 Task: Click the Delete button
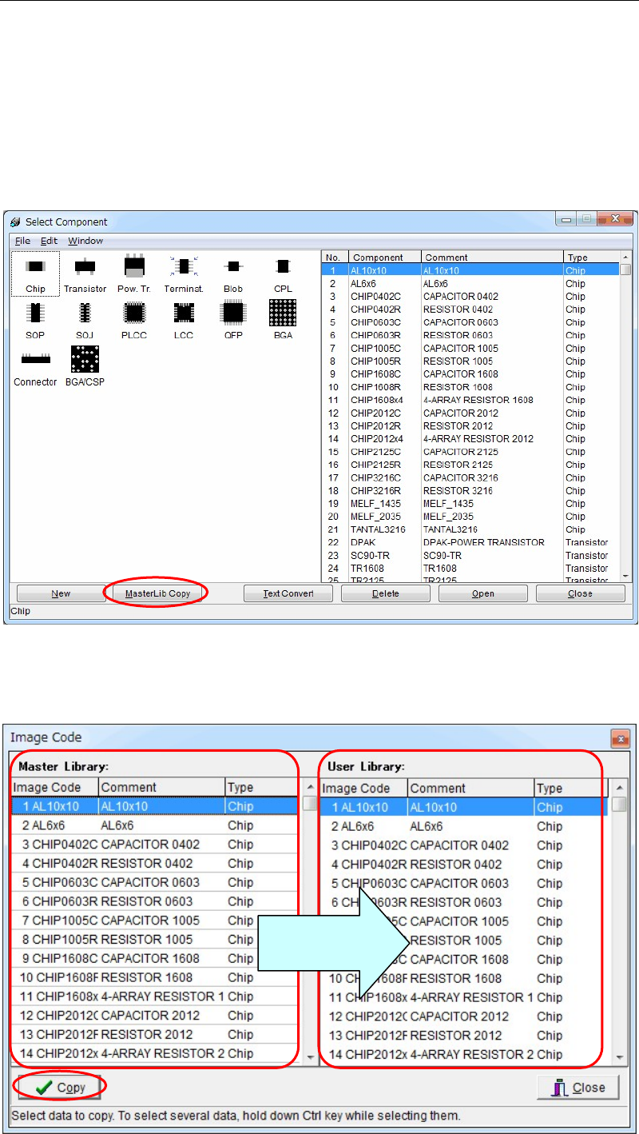[x=385, y=593]
